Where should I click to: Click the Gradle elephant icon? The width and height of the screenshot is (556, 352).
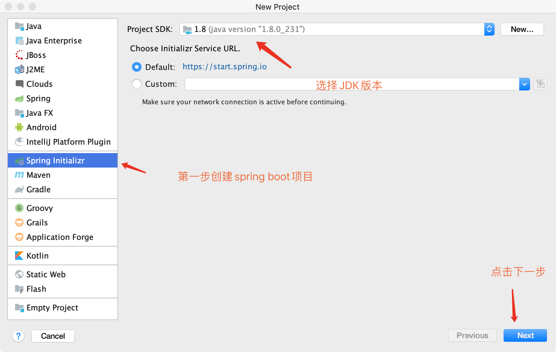coord(19,190)
